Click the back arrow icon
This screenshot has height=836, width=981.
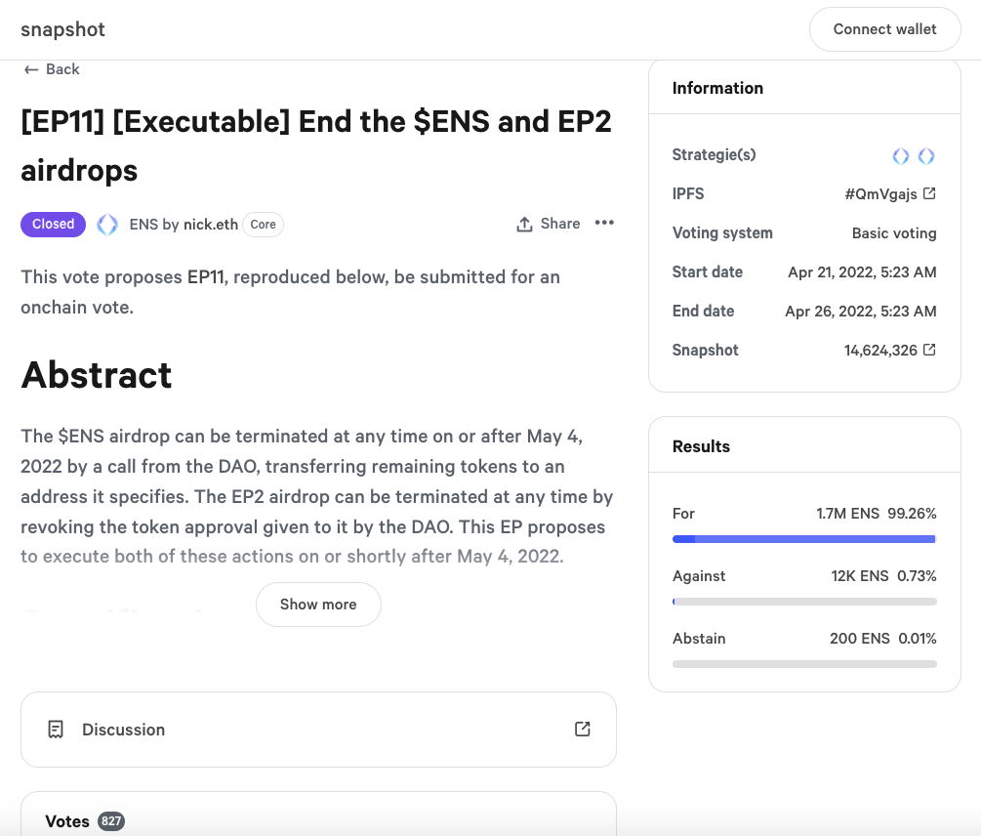(x=30, y=69)
